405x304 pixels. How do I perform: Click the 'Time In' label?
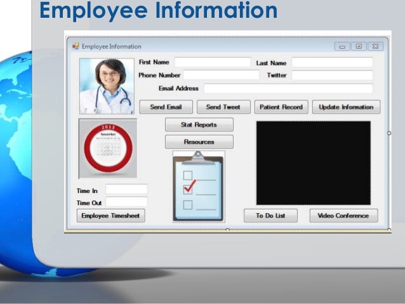pyautogui.click(x=87, y=191)
